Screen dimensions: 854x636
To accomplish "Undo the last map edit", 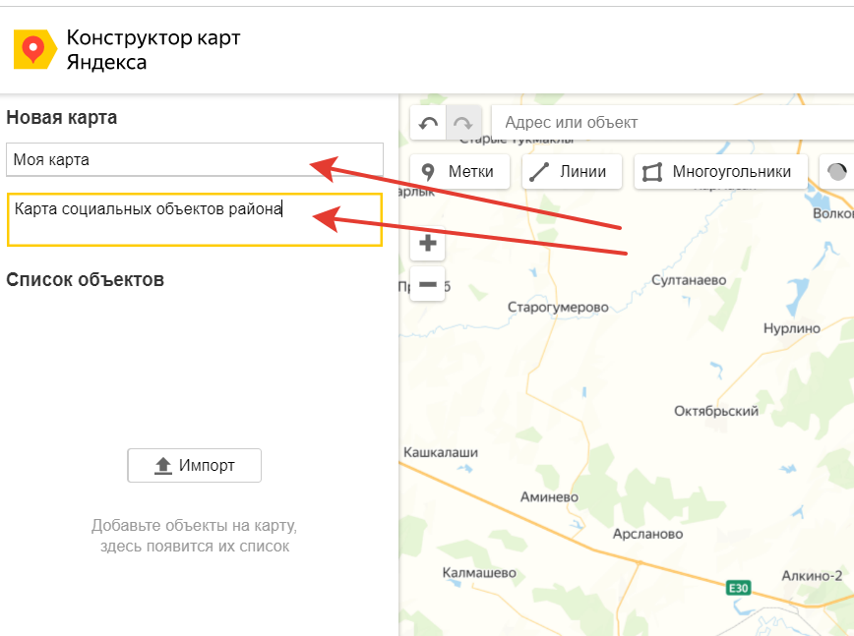I will (428, 123).
